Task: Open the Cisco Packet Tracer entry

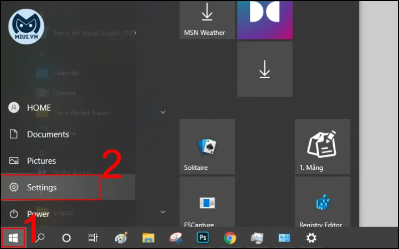Action: pos(81,113)
